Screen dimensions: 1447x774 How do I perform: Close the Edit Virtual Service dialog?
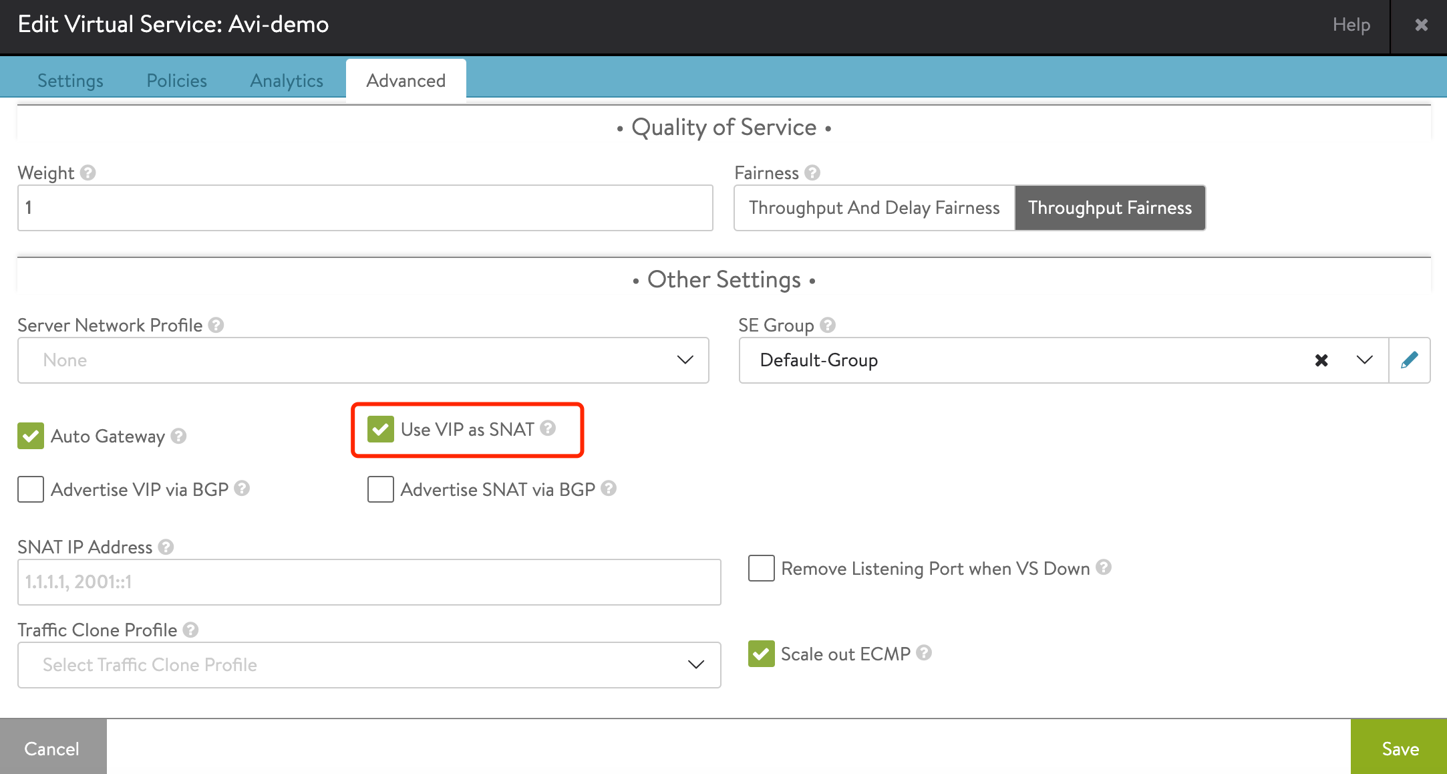pos(1421,25)
